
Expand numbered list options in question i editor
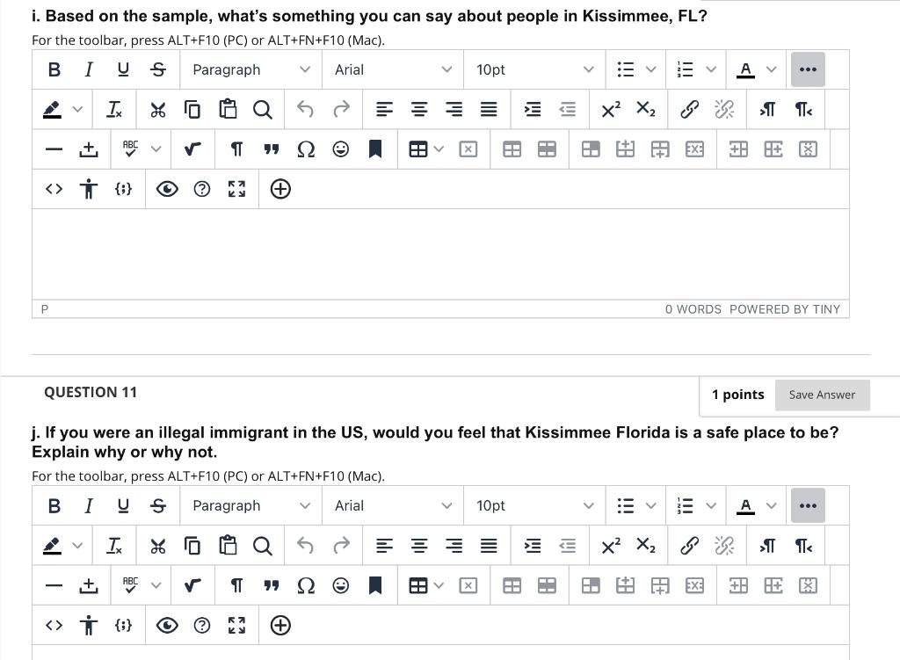[711, 69]
